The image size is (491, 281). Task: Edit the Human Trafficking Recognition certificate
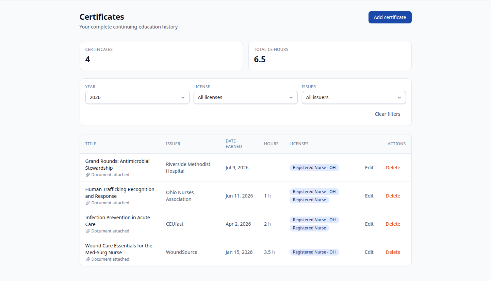point(369,196)
